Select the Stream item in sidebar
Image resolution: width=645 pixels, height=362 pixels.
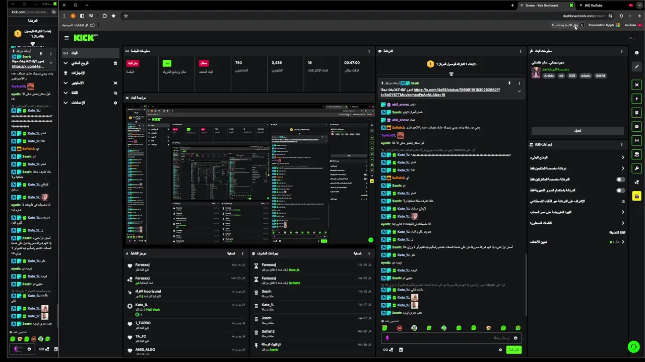(90, 53)
